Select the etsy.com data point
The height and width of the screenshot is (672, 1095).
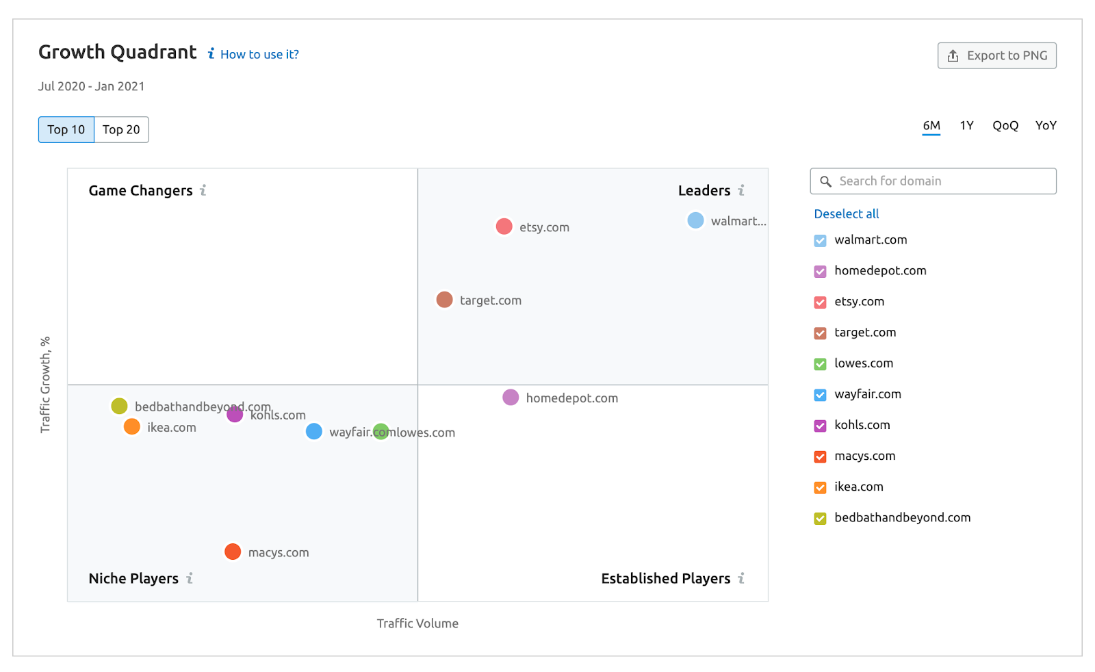(504, 227)
